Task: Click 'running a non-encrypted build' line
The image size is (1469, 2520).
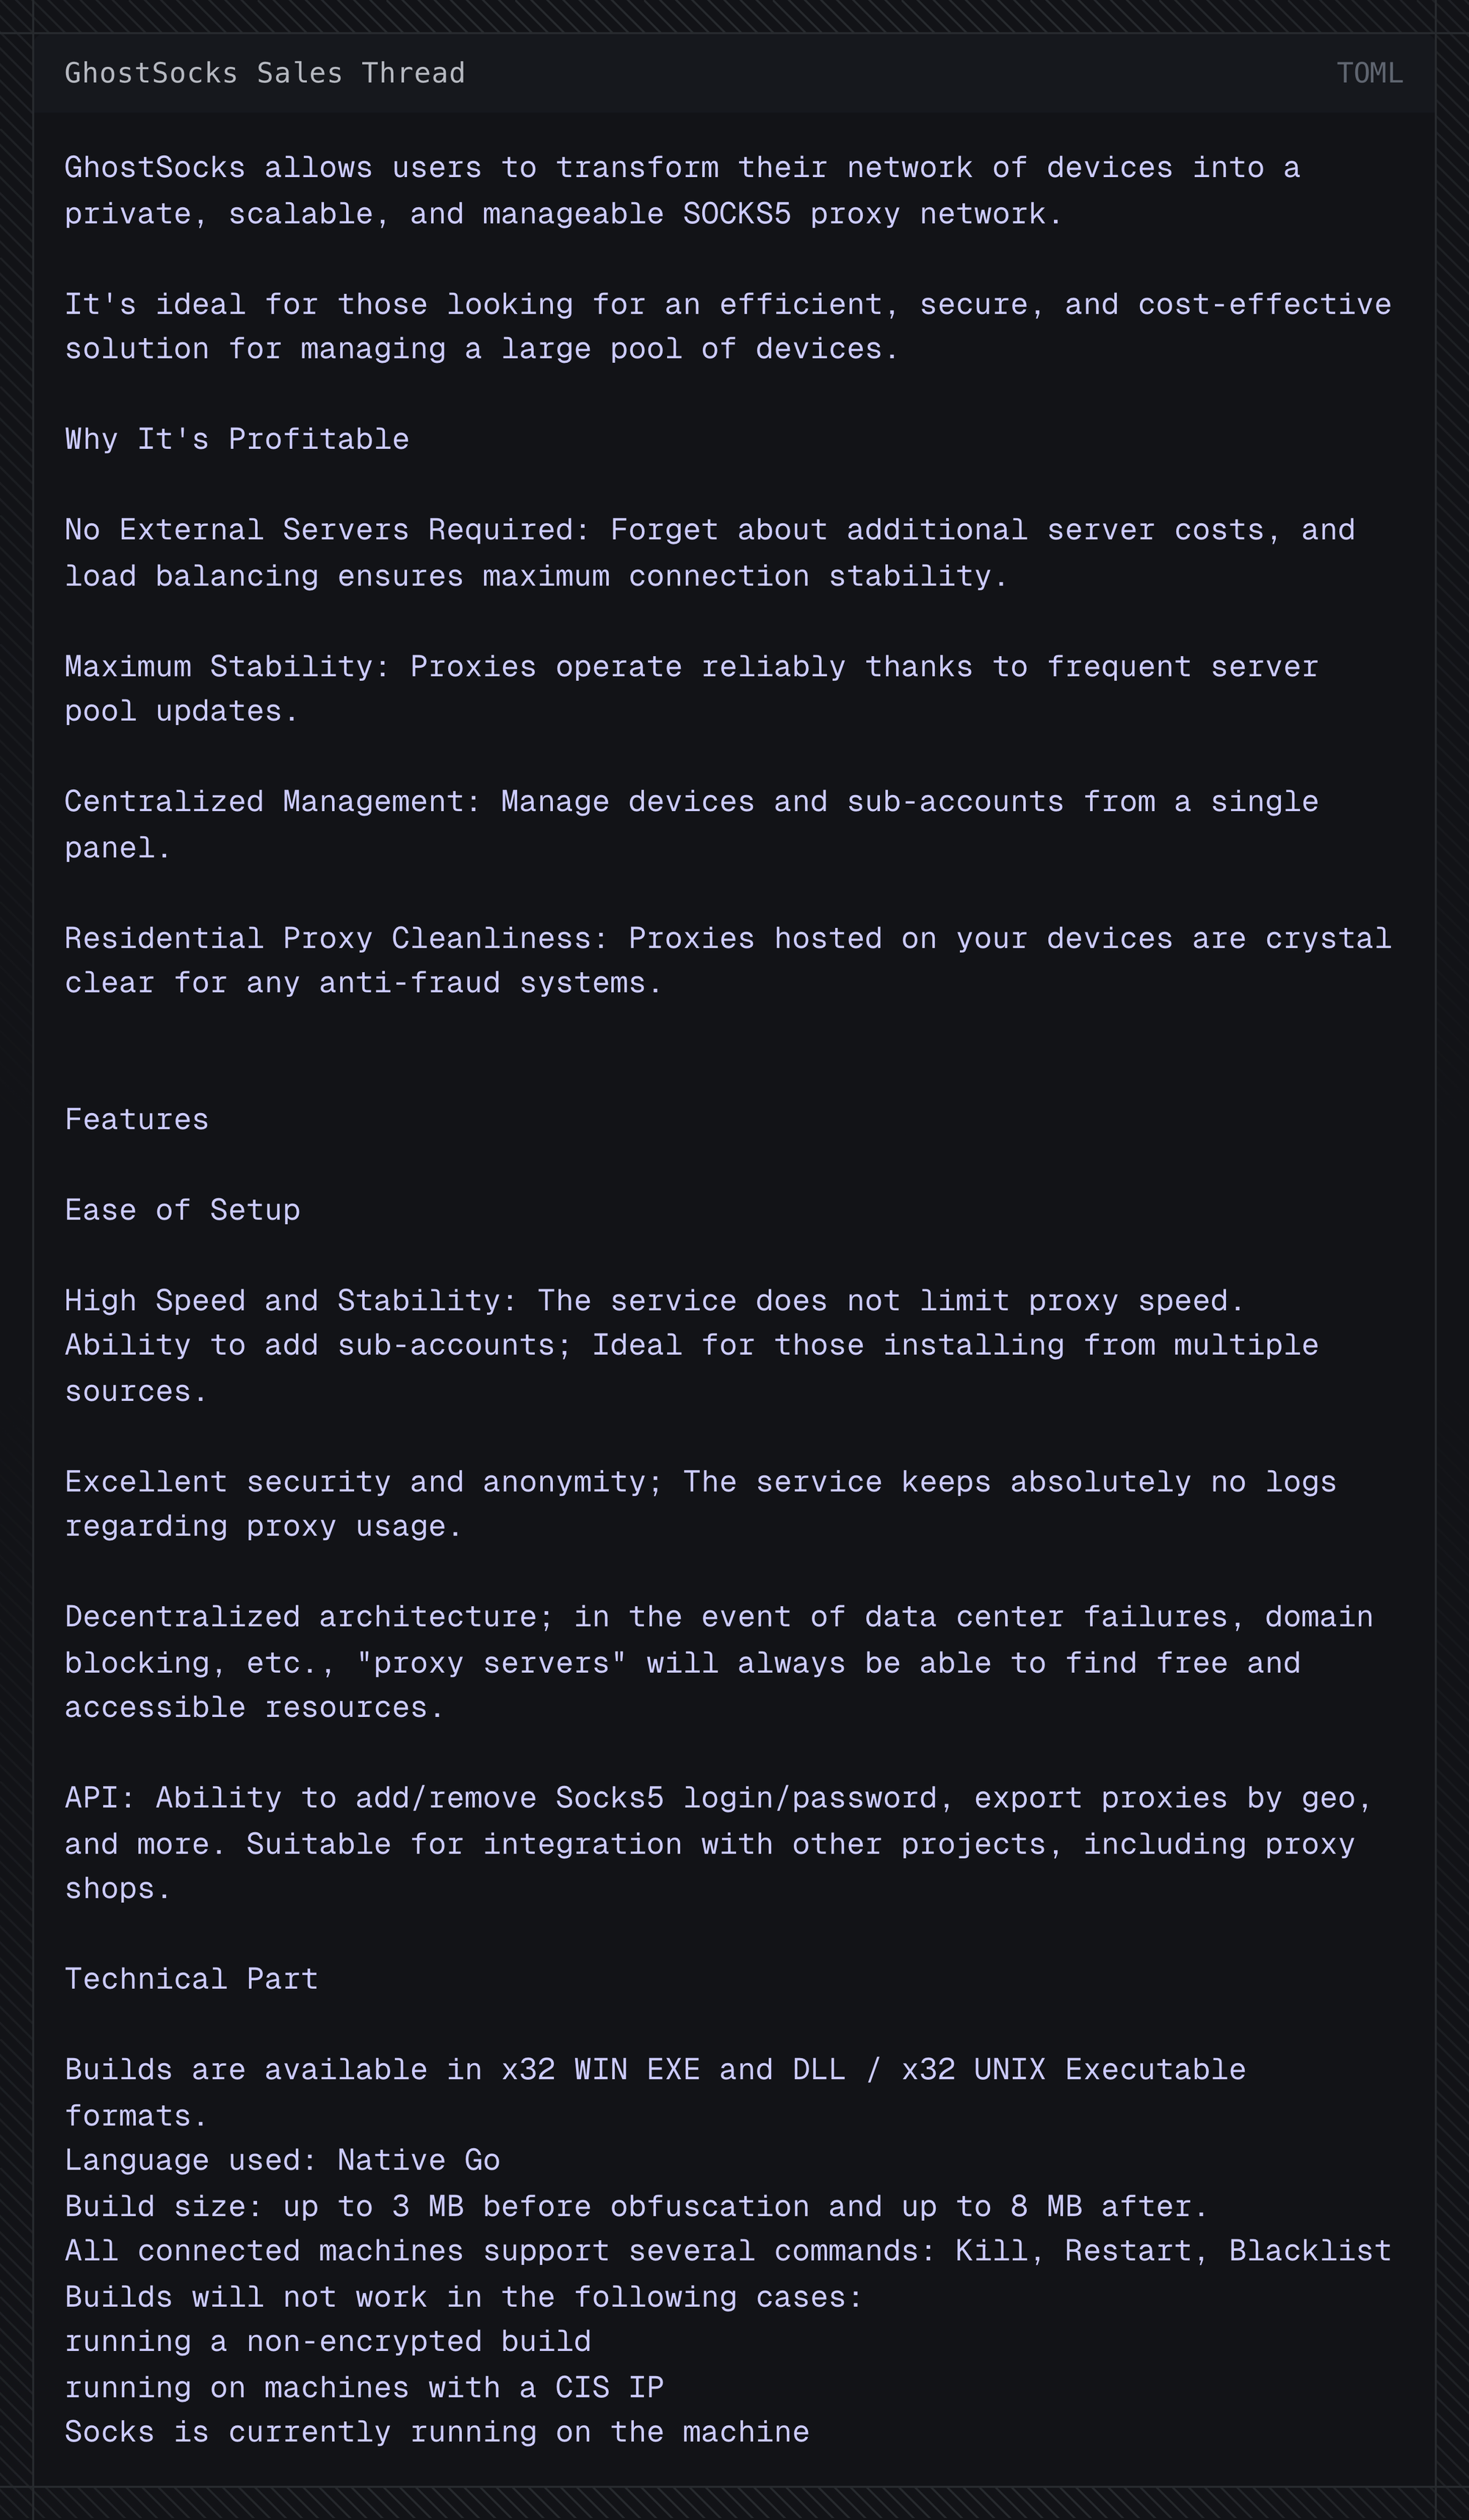Action: click(328, 2341)
